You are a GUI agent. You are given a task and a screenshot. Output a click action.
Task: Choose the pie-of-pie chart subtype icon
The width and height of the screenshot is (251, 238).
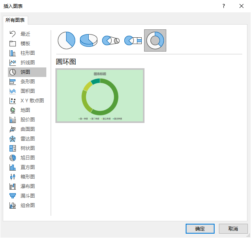(111, 40)
